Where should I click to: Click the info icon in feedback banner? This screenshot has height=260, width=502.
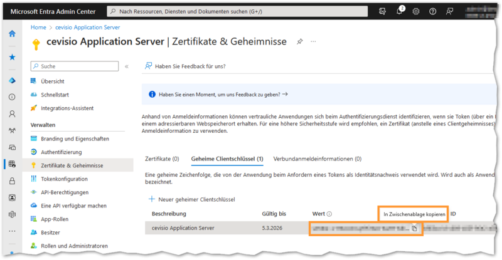pyautogui.click(x=152, y=95)
